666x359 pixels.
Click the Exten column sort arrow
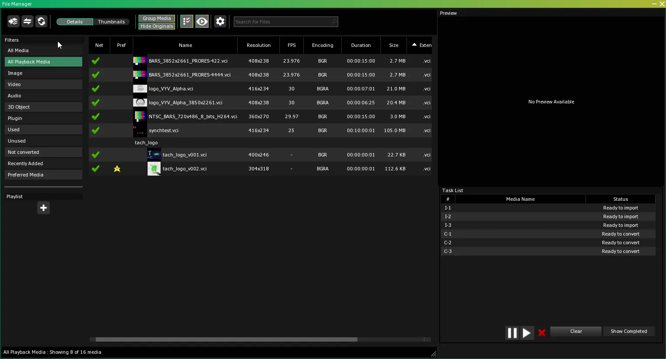click(x=414, y=45)
